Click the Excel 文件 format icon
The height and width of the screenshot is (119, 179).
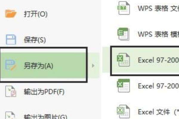[124, 112]
